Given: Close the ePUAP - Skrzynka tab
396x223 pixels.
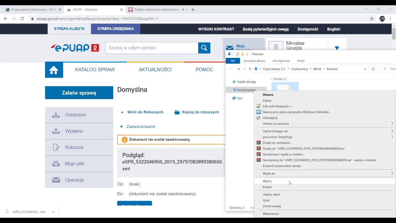Looking at the screenshot, I should (121, 10).
